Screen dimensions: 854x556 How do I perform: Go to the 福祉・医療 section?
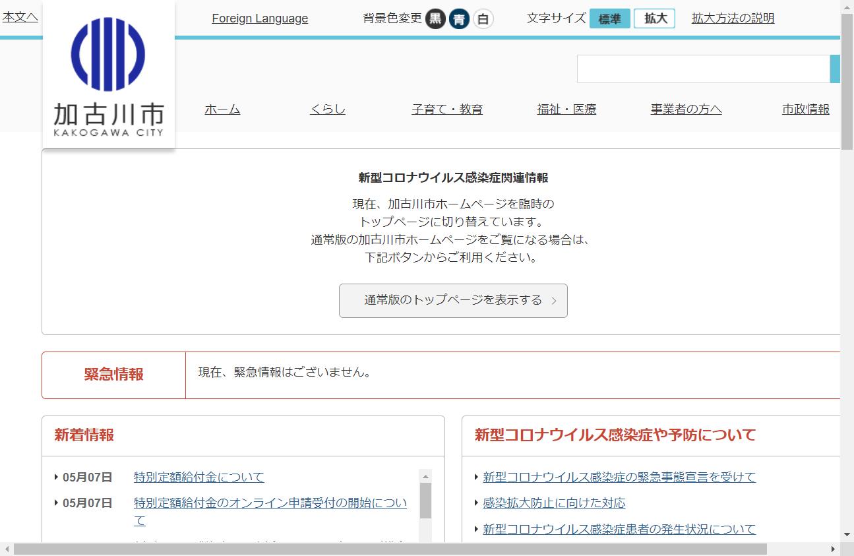pos(566,109)
